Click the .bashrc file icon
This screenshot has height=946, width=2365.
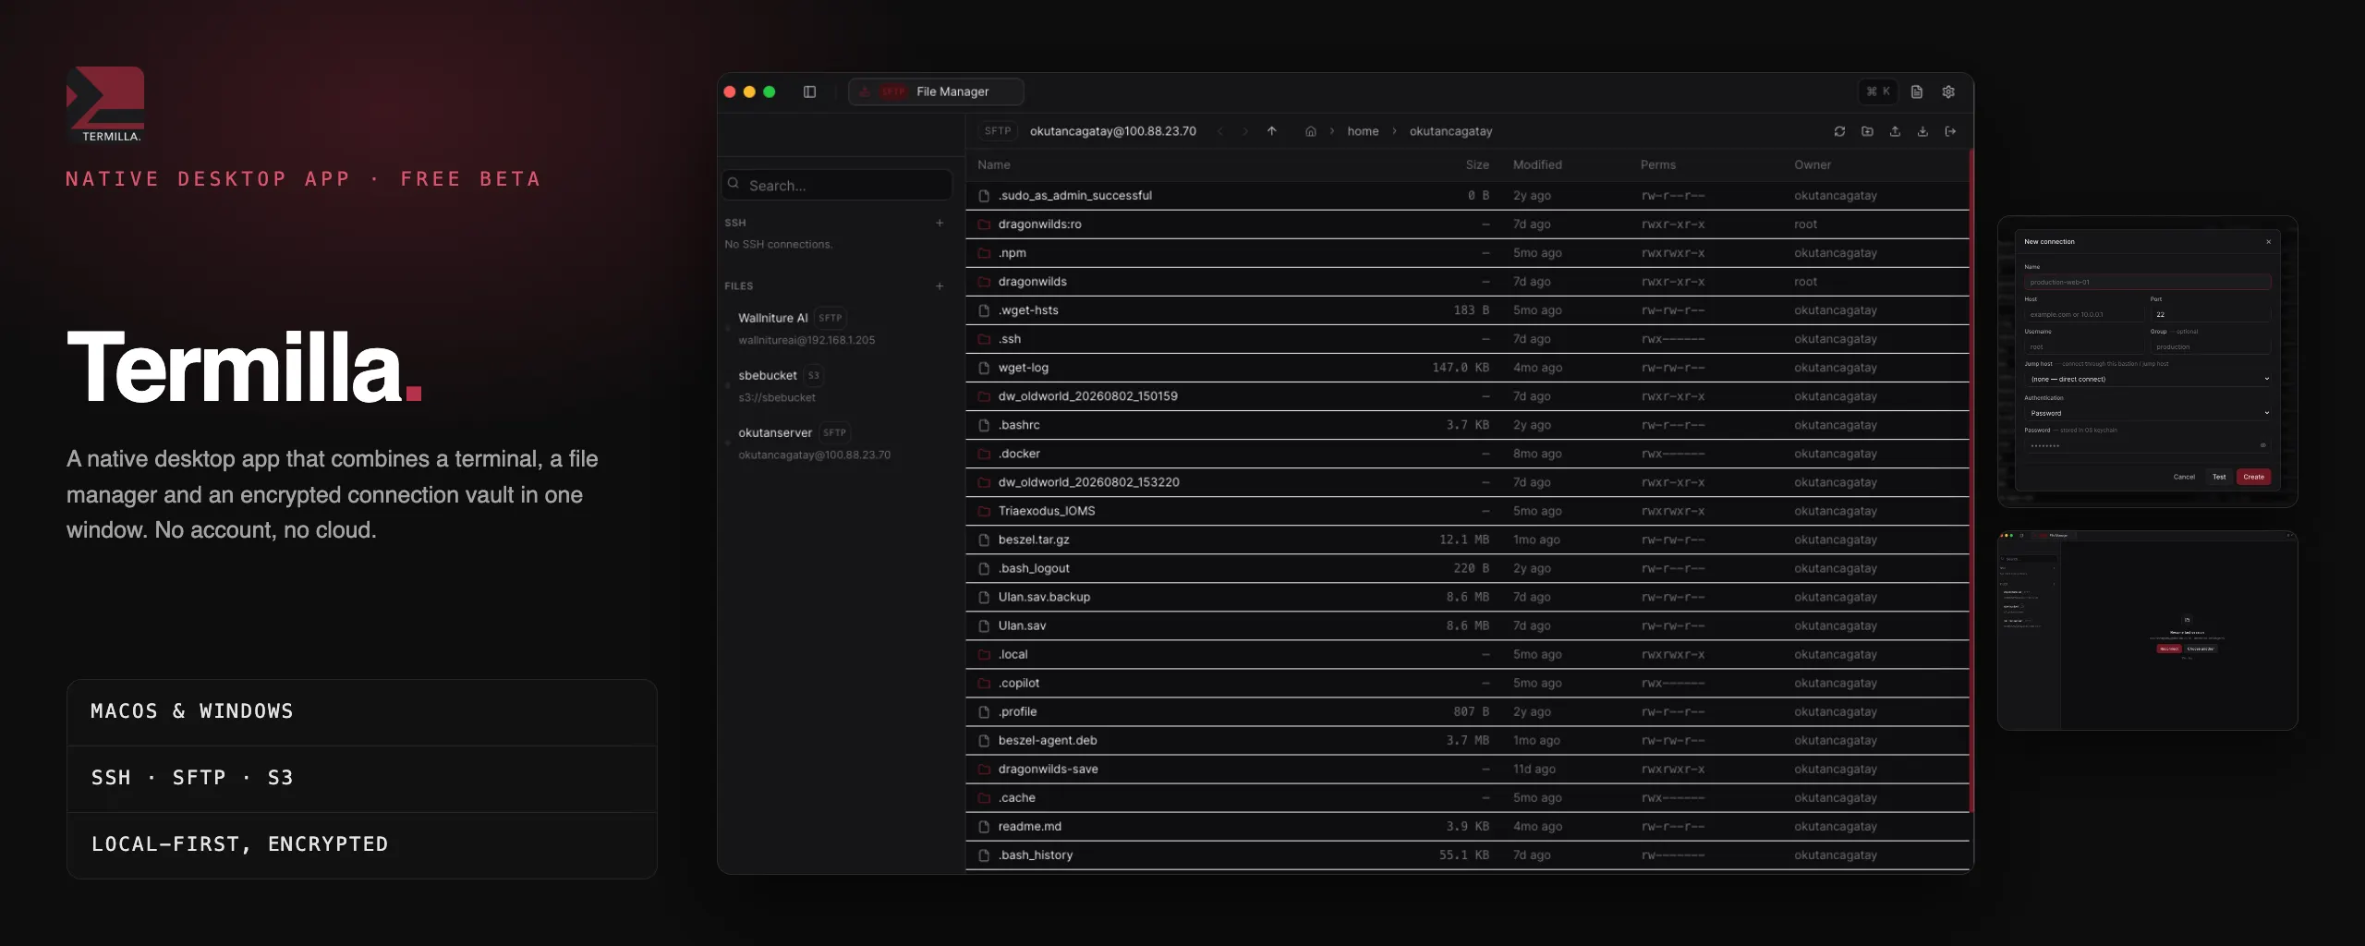point(984,425)
